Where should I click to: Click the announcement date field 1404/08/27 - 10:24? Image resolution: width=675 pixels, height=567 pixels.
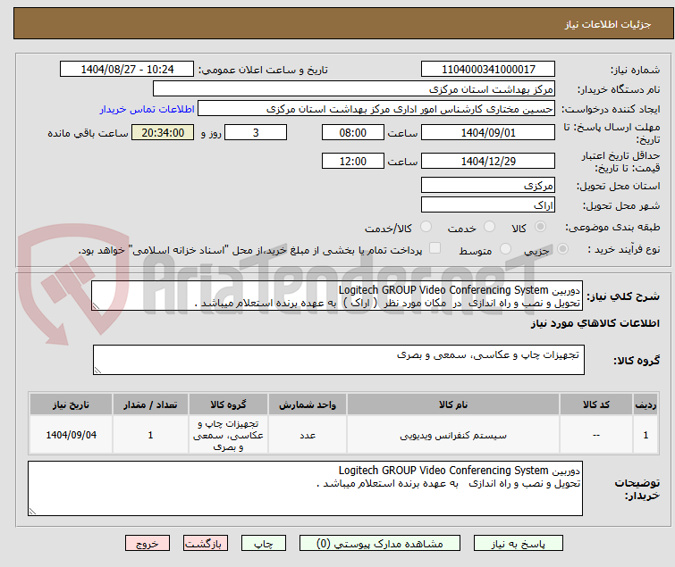pos(127,70)
